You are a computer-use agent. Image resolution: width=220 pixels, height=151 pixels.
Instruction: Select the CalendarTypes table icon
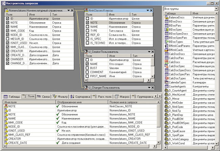click(x=167, y=82)
